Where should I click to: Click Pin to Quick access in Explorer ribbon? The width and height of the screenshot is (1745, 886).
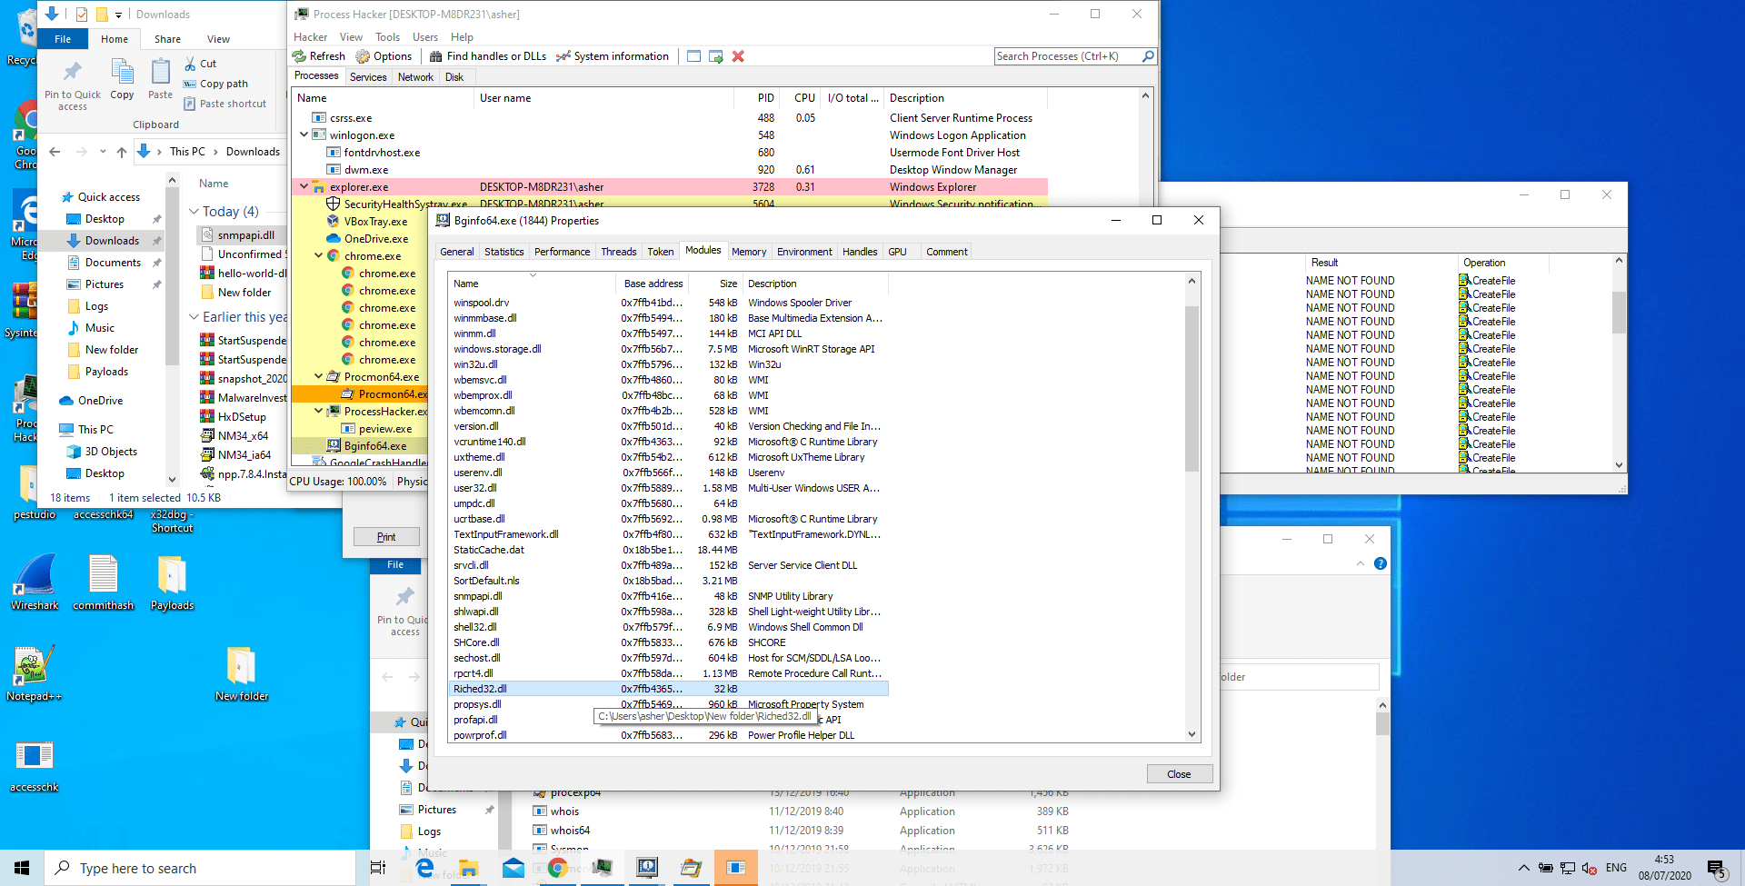[73, 86]
